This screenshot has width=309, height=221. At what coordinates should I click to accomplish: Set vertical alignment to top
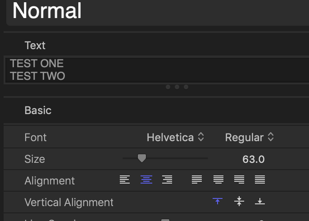pyautogui.click(x=218, y=202)
